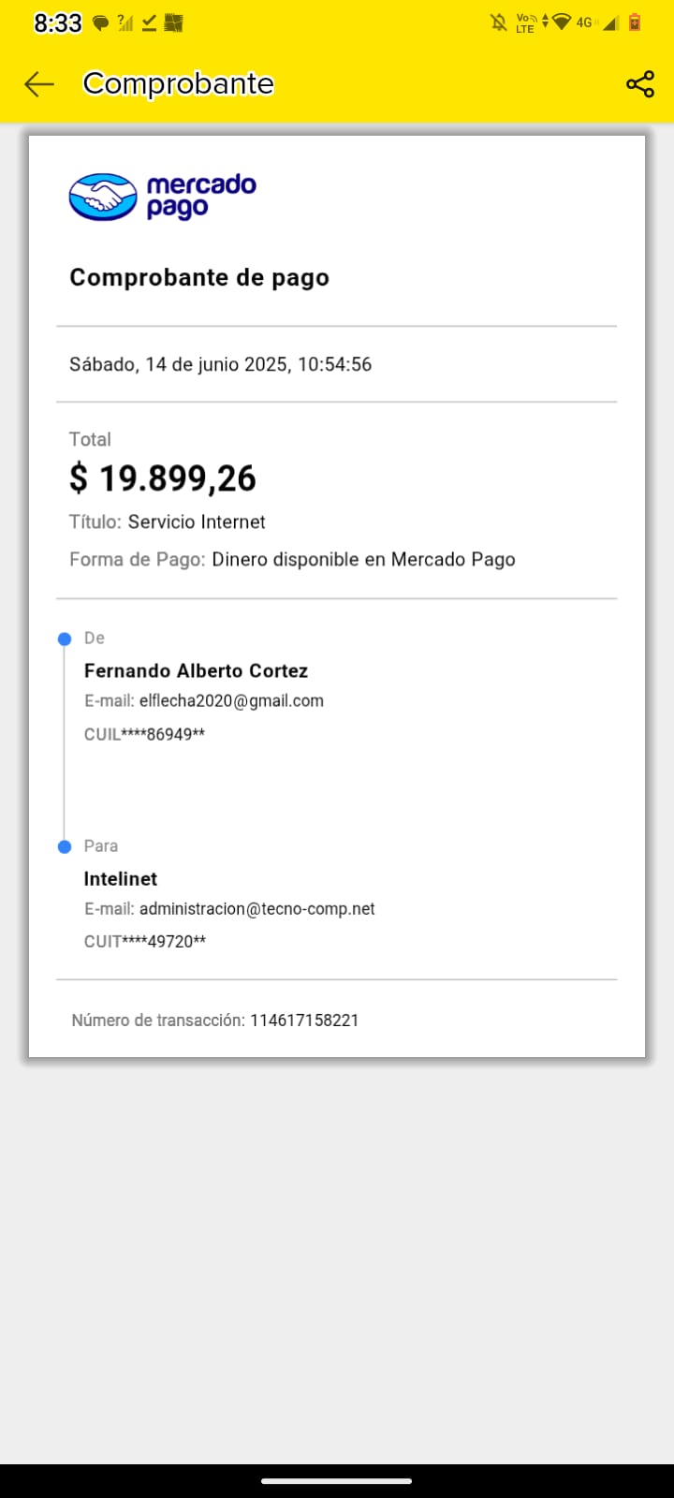Tap recipient name Intelinet

pyautogui.click(x=121, y=878)
